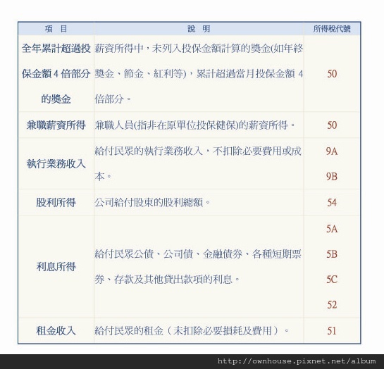Click code 50 in 兼職薪資所得 row
384x369 pixels.
click(x=332, y=125)
